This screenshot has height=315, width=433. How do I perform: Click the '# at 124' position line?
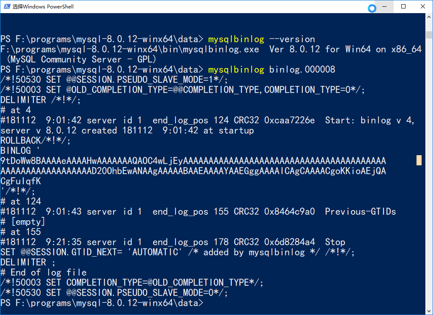[21, 201]
